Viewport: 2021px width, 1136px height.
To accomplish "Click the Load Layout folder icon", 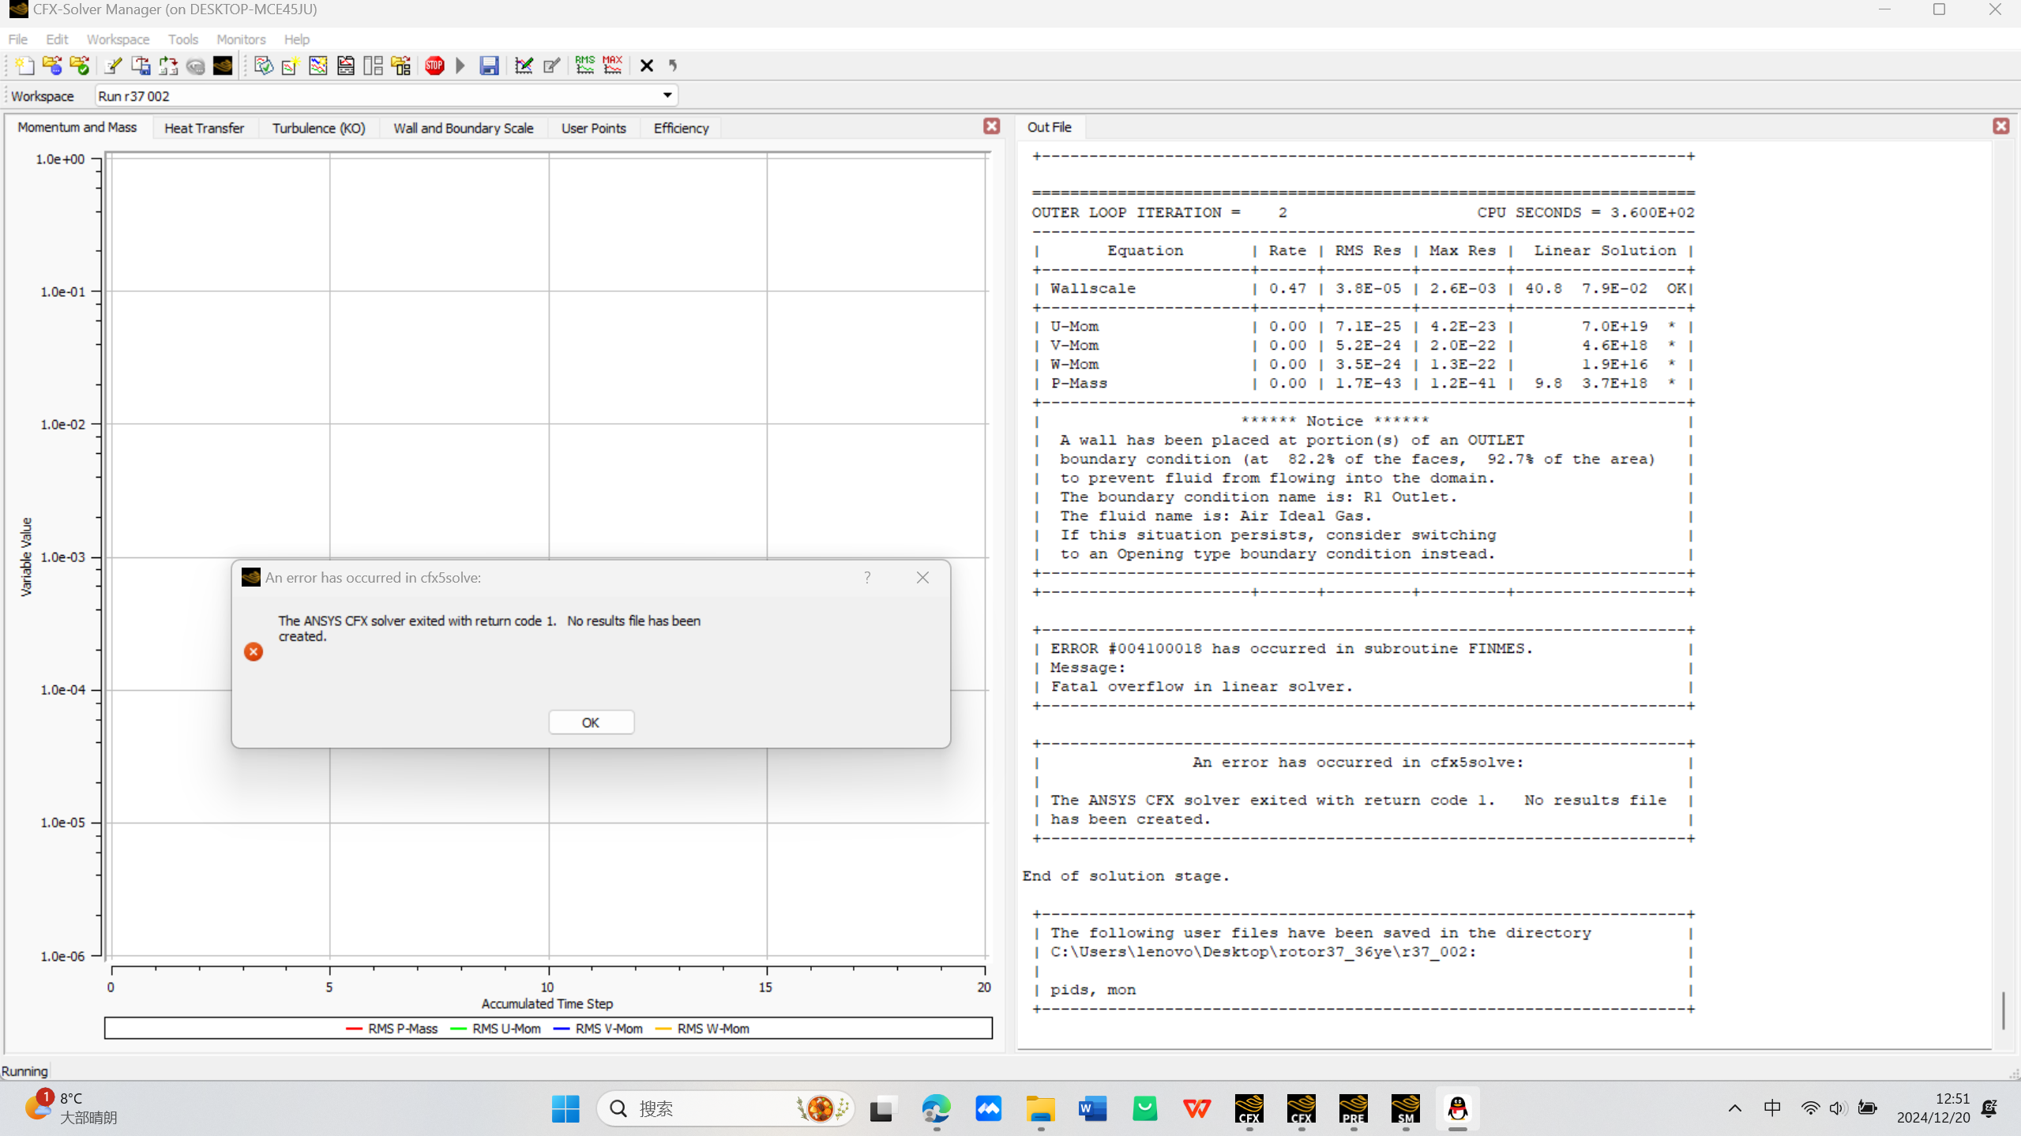I will tap(401, 66).
